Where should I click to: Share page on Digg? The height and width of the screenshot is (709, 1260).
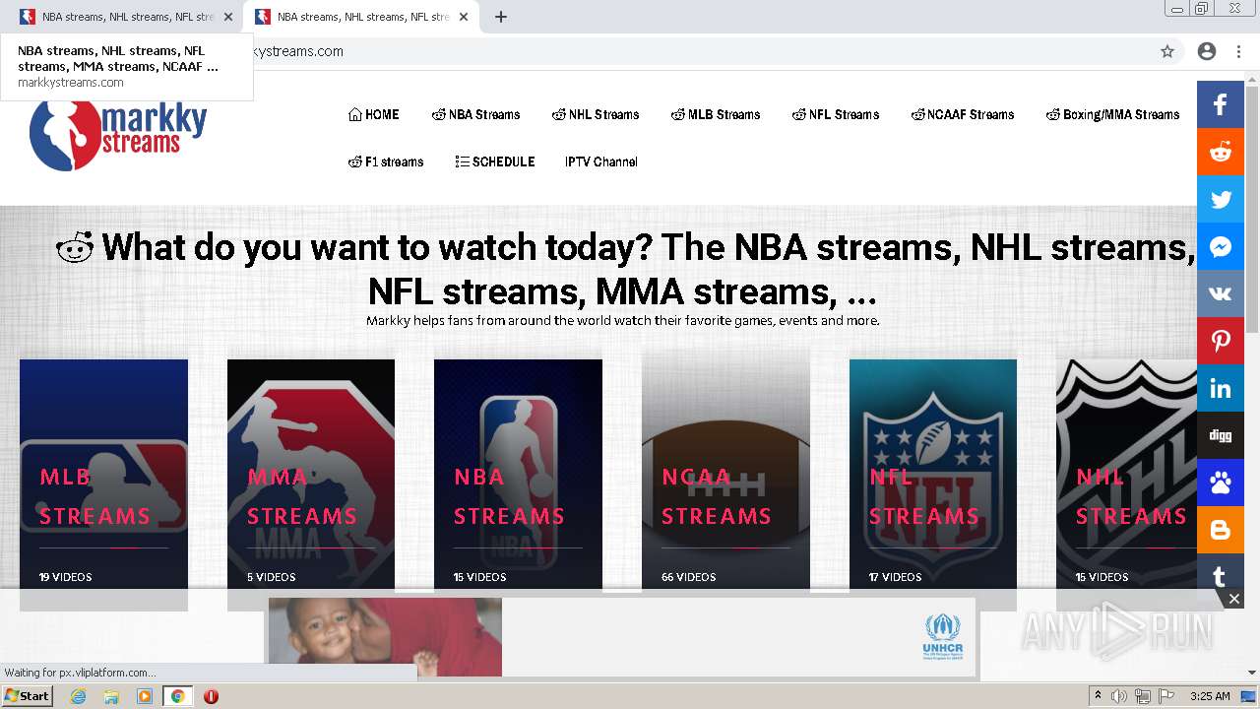pos(1221,435)
